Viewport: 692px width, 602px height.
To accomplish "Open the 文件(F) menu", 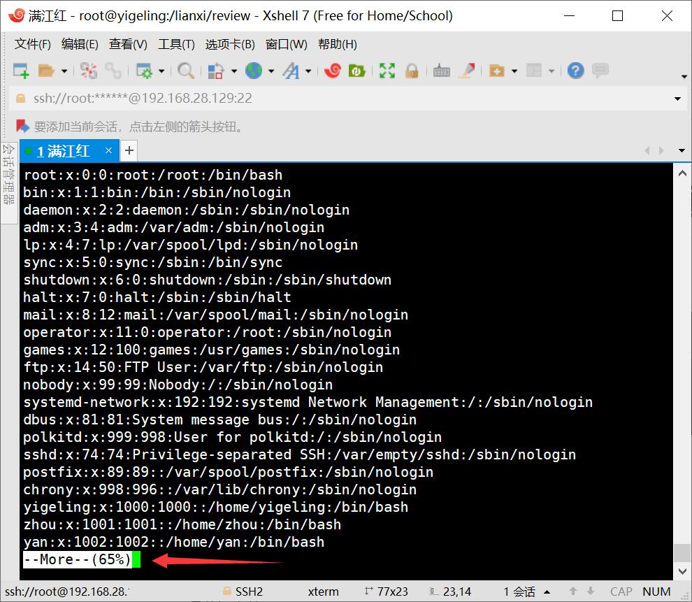I will tap(31, 44).
